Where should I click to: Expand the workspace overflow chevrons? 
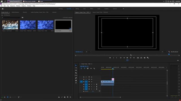point(123,9)
